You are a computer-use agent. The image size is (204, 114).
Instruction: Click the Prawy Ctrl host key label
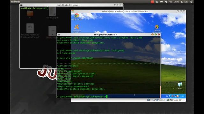pos(177,100)
